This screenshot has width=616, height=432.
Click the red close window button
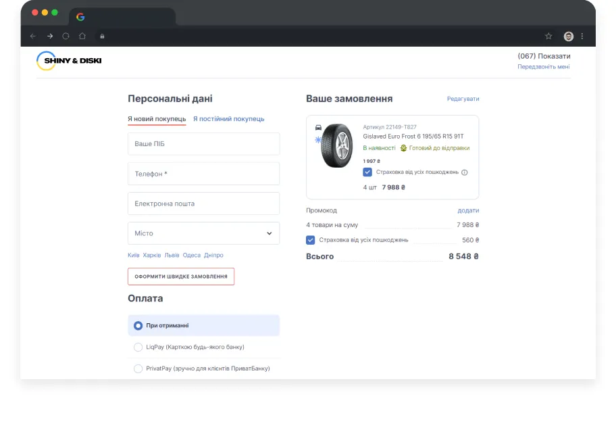[35, 13]
